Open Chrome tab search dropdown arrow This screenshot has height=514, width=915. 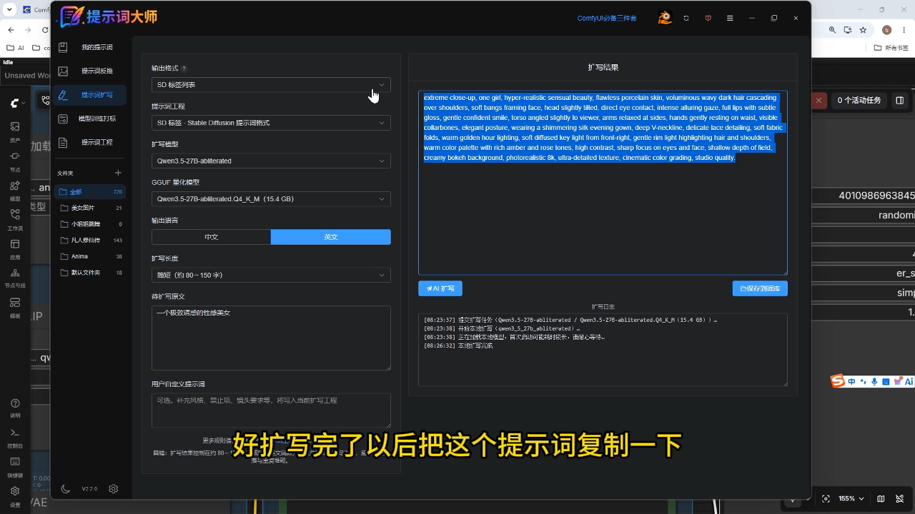coord(9,9)
